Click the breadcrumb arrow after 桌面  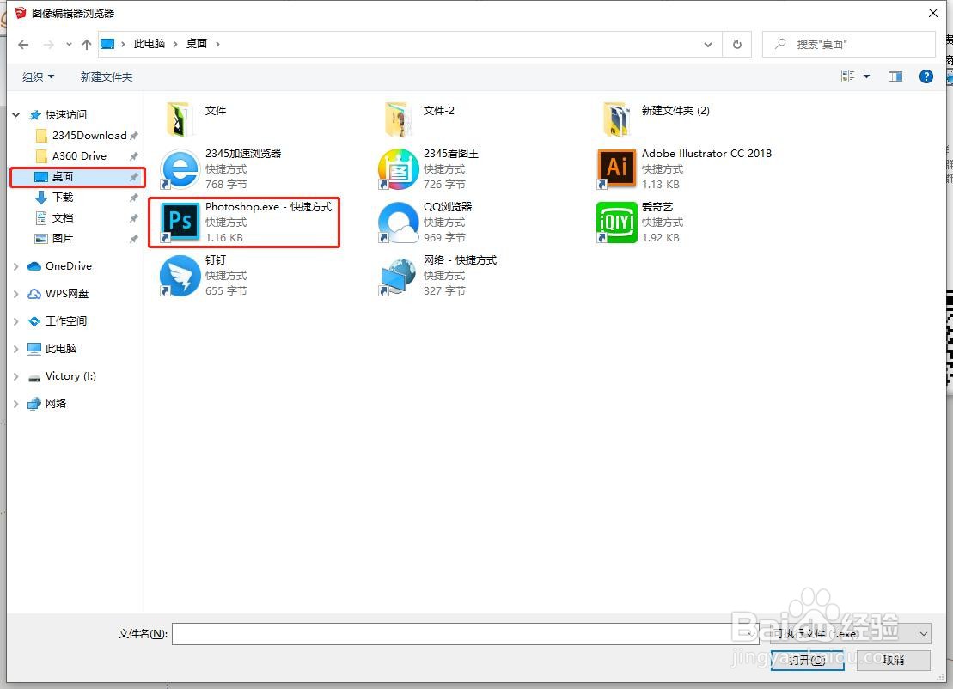click(x=217, y=44)
